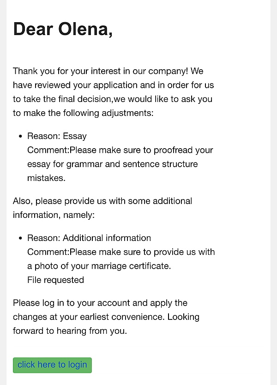277x385 pixels.
Task: Click the bullet before 'Reason: Additional information'
Action: pyautogui.click(x=20, y=238)
